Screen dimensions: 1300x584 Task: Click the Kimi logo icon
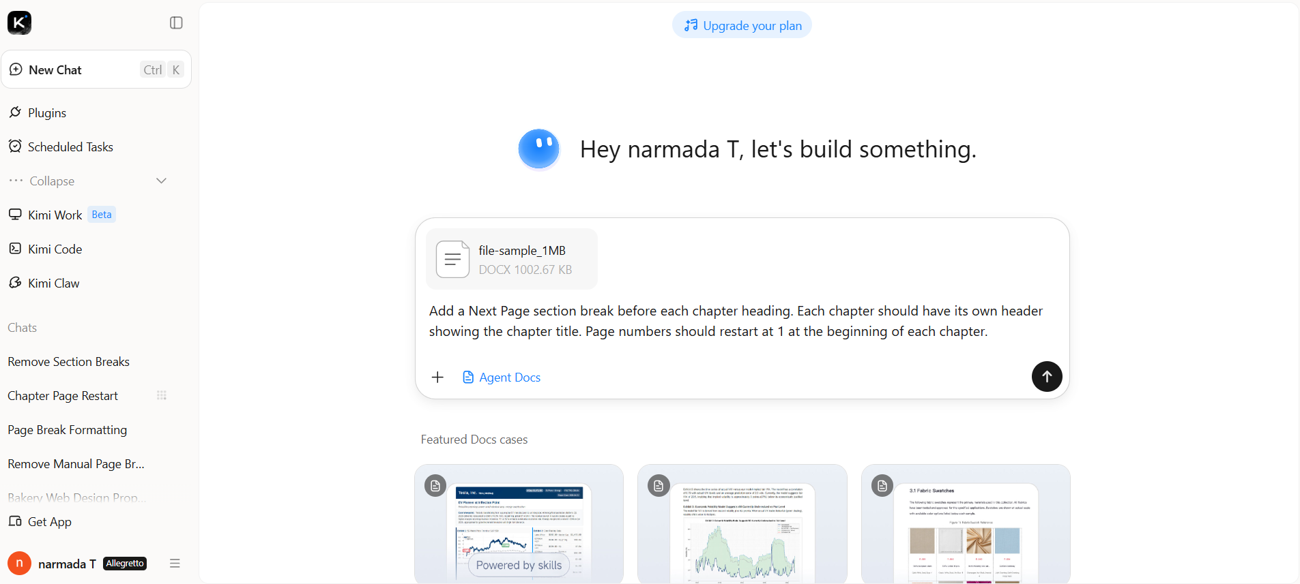(x=19, y=22)
